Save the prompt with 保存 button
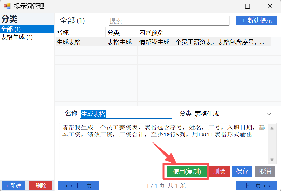 (x=242, y=172)
